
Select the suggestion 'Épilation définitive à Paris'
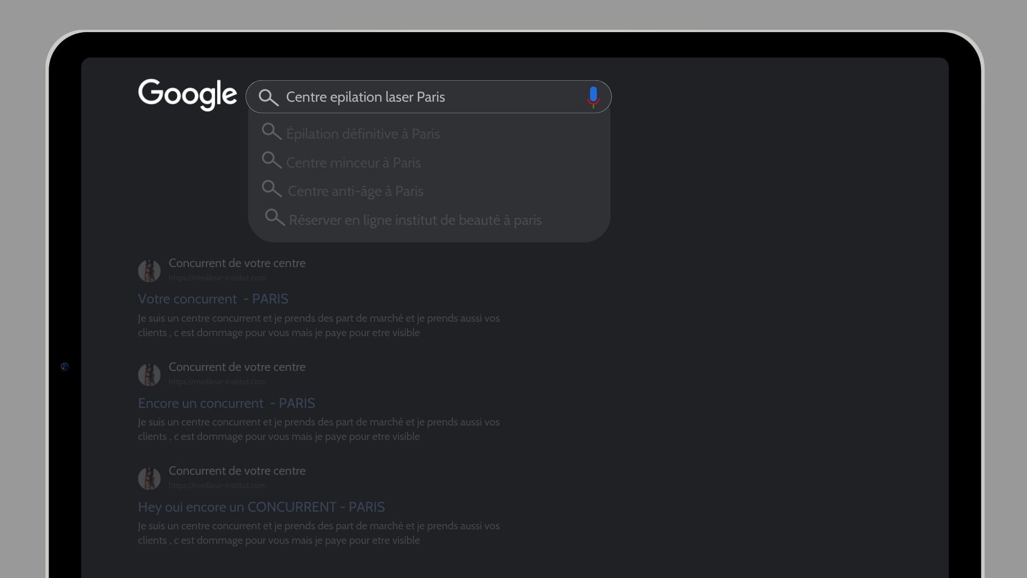[363, 134]
